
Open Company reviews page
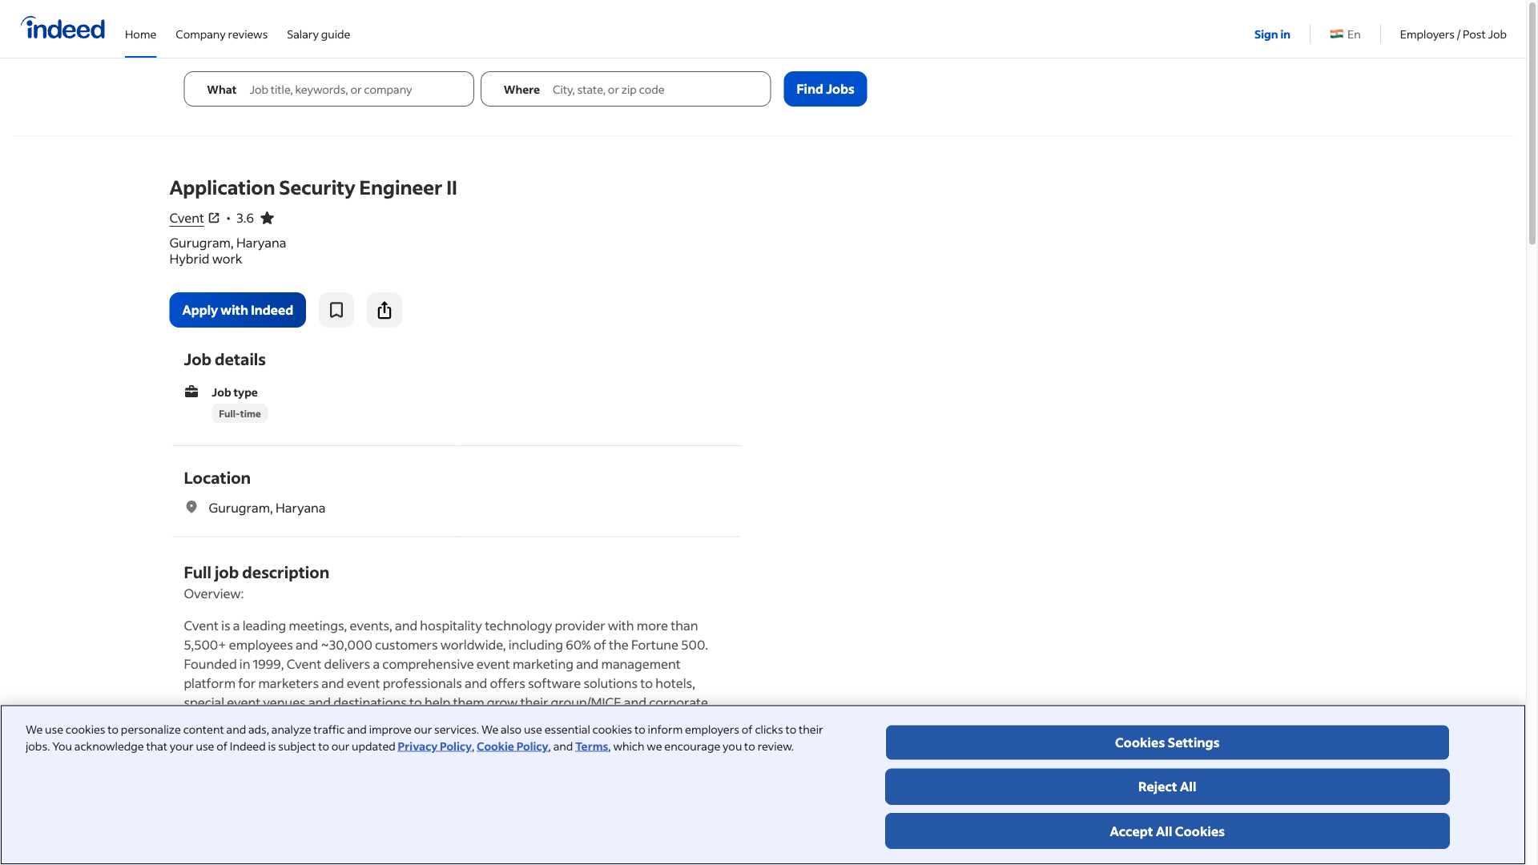click(221, 34)
